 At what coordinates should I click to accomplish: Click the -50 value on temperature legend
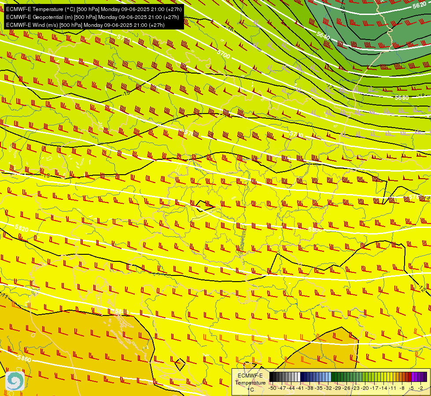click(273, 388)
